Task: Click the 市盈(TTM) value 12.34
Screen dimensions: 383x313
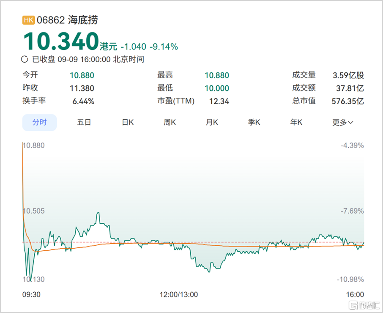Action: tap(219, 101)
